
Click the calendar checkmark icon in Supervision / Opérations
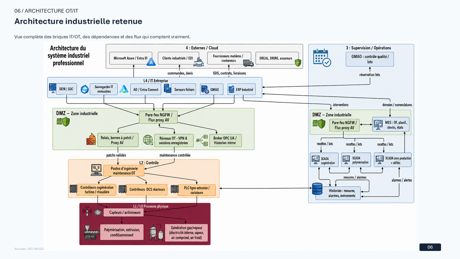point(322,58)
